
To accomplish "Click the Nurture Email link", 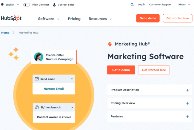I will tap(54, 89).
